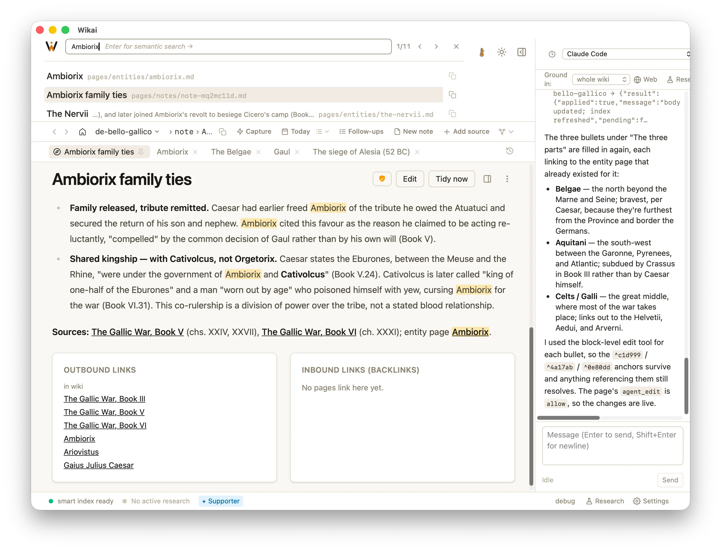
Task: Copy the breadcrumb page path
Action: coord(223,132)
